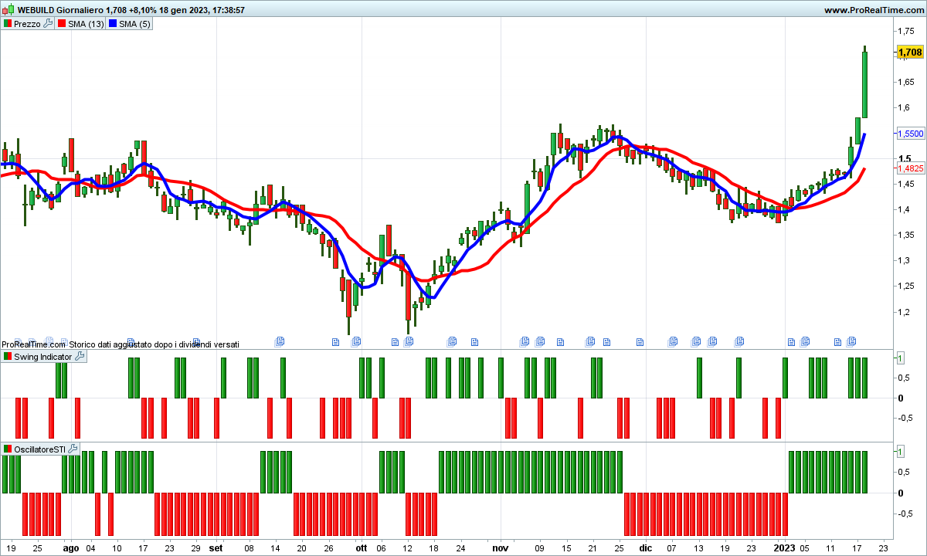This screenshot has width=927, height=556.
Task: Click the red SMA (13) color swatch
Action: 62,24
